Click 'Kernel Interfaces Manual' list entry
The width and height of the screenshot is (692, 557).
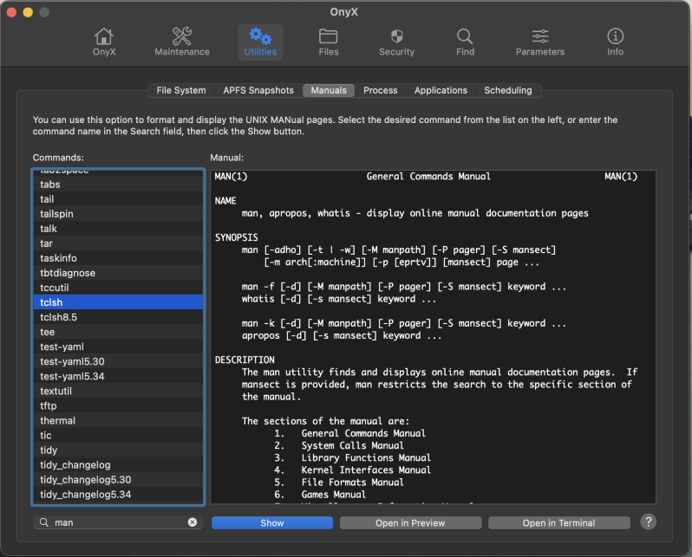point(366,470)
